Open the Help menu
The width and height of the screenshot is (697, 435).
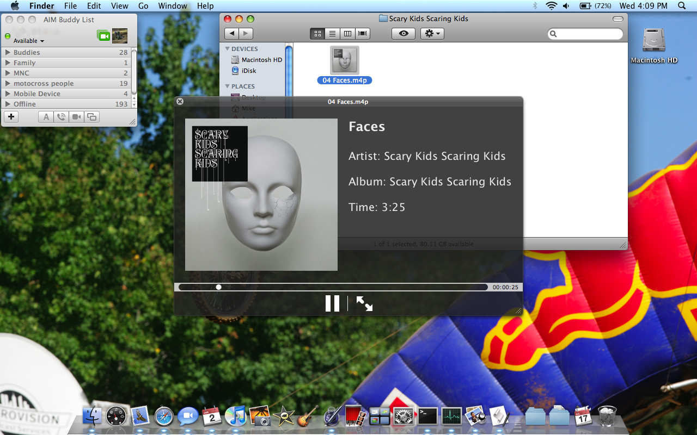(x=205, y=6)
